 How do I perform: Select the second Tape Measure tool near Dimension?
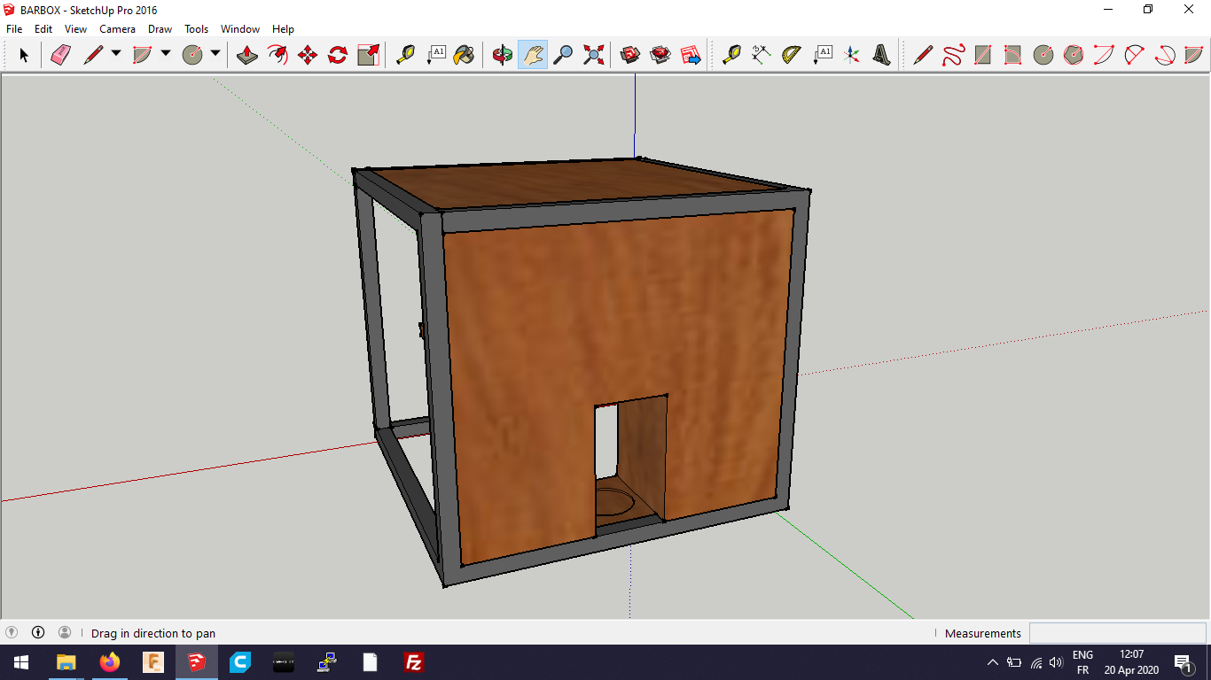click(731, 55)
